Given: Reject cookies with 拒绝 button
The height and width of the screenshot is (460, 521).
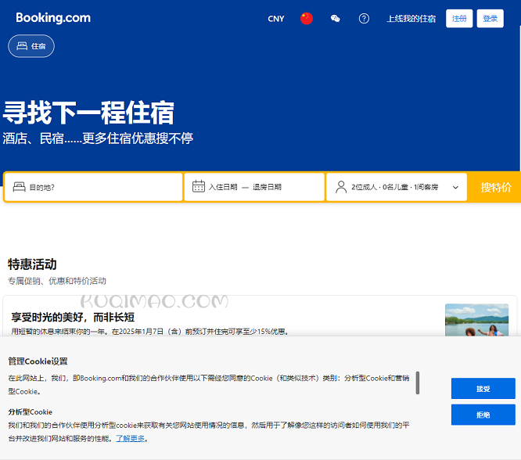Looking at the screenshot, I should (x=483, y=415).
